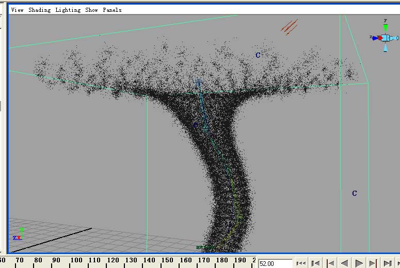The image size is (400, 268).
Task: Open the Lighting menu
Action: (68, 10)
